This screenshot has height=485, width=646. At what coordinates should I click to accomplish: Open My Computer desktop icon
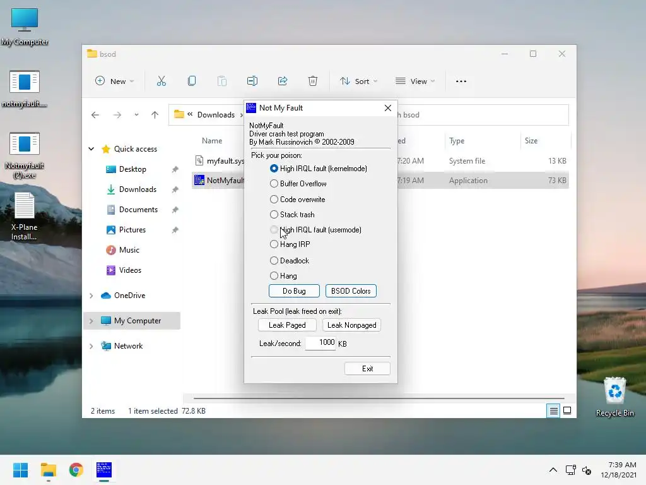tap(25, 27)
